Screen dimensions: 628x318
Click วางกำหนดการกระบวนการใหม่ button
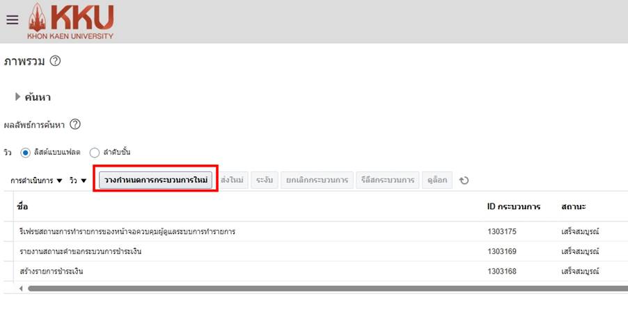point(156,181)
